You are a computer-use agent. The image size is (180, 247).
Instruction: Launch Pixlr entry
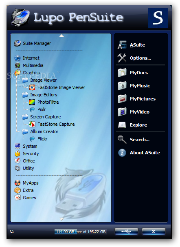42,109
